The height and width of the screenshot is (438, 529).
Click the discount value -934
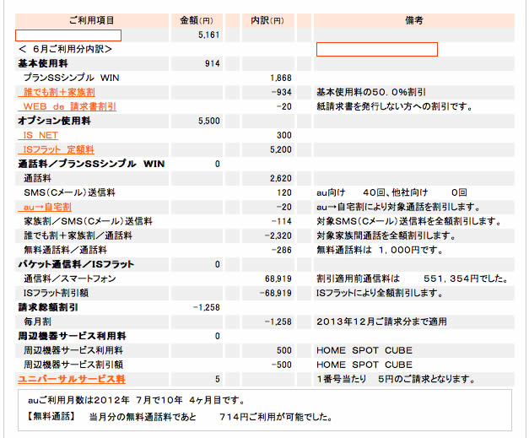281,92
